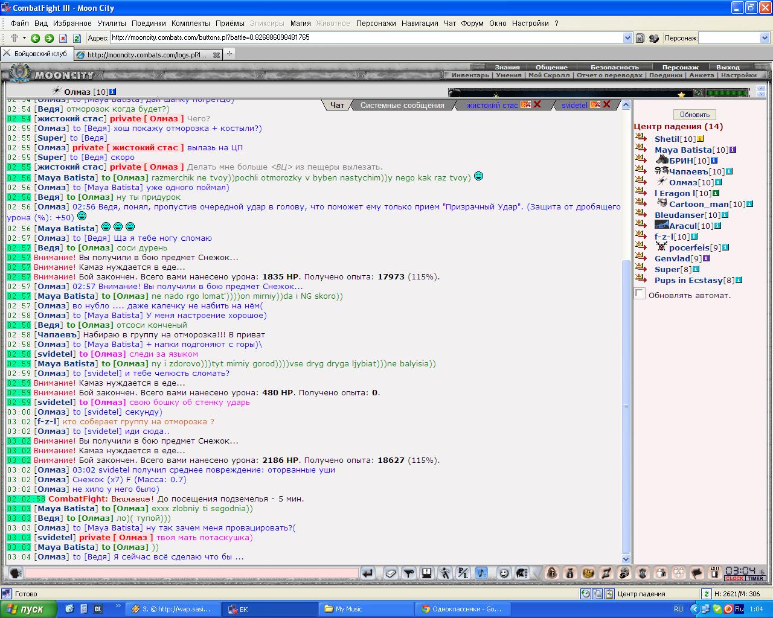
Task: Expand the address bar URL dropdown
Action: (x=627, y=37)
